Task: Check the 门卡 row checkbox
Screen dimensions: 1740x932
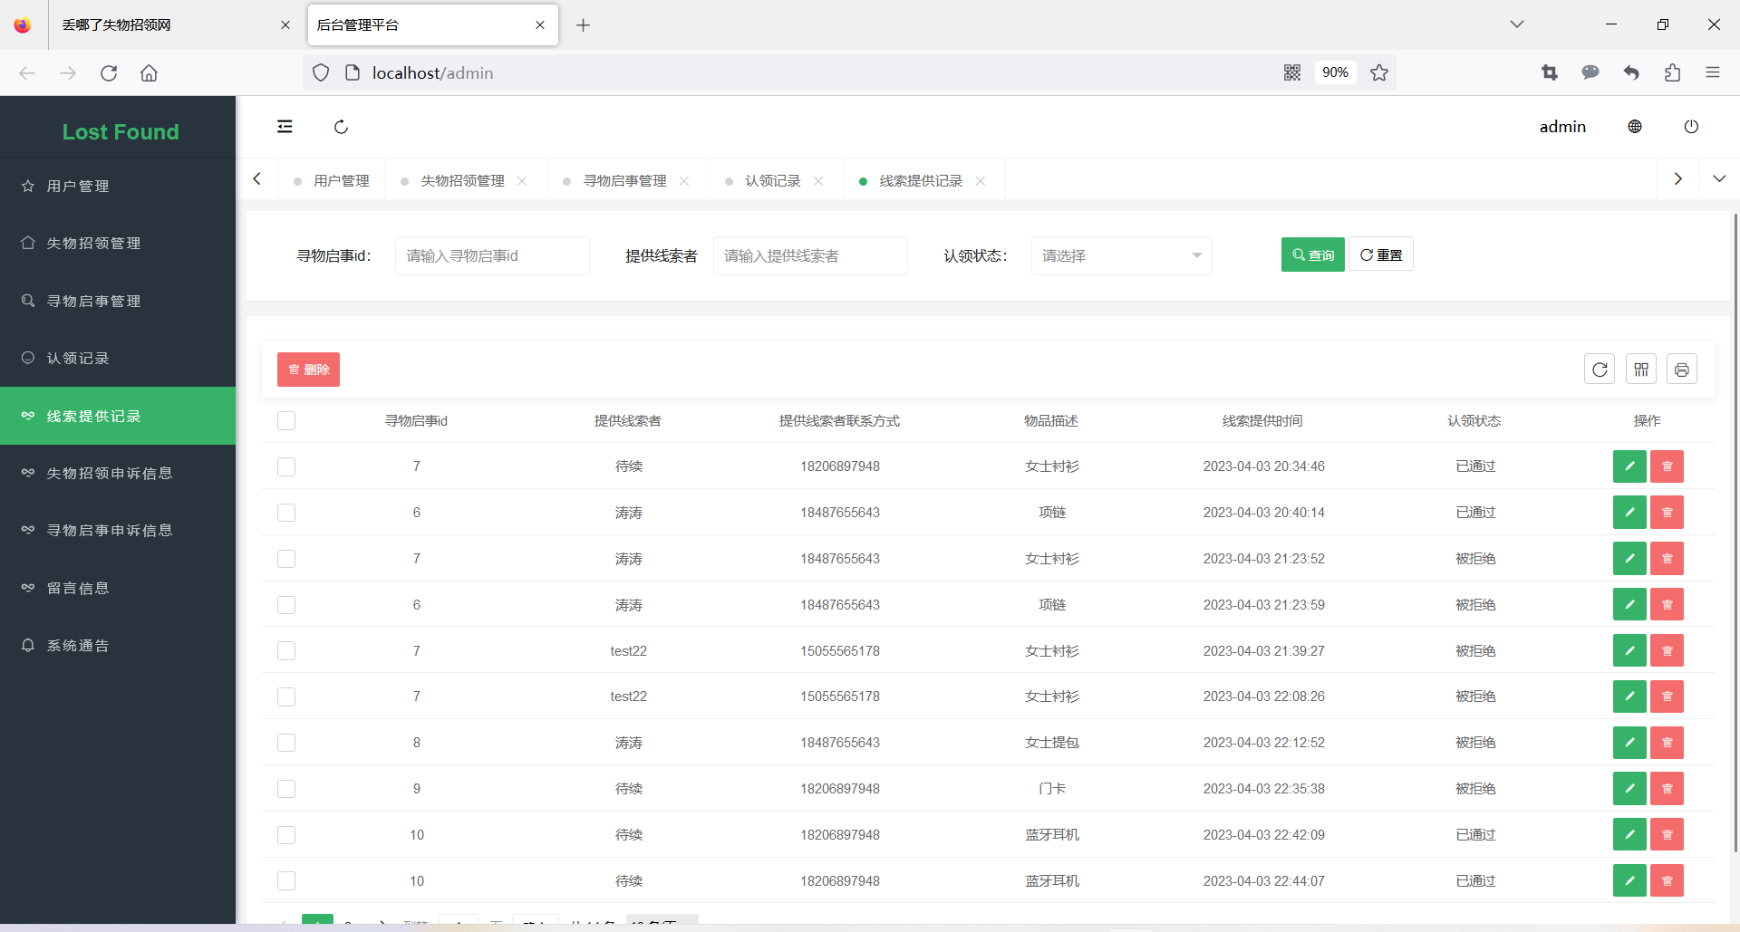Action: (286, 789)
